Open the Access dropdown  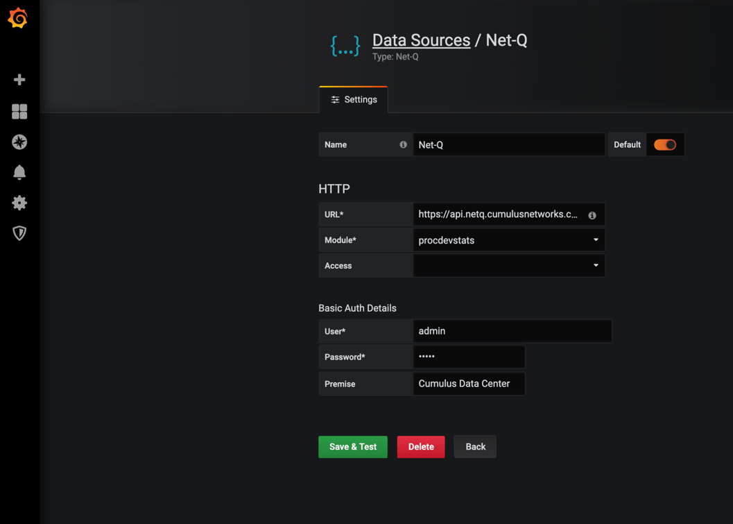[x=508, y=266]
